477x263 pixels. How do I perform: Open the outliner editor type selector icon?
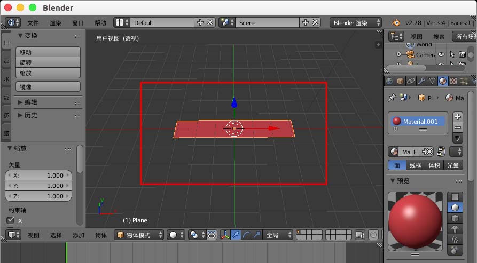(x=396, y=36)
